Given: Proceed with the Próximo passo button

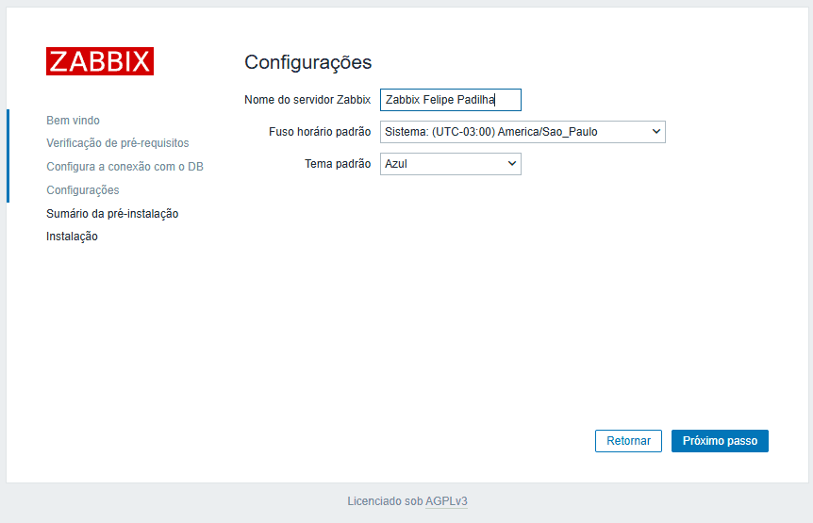Looking at the screenshot, I should (720, 441).
